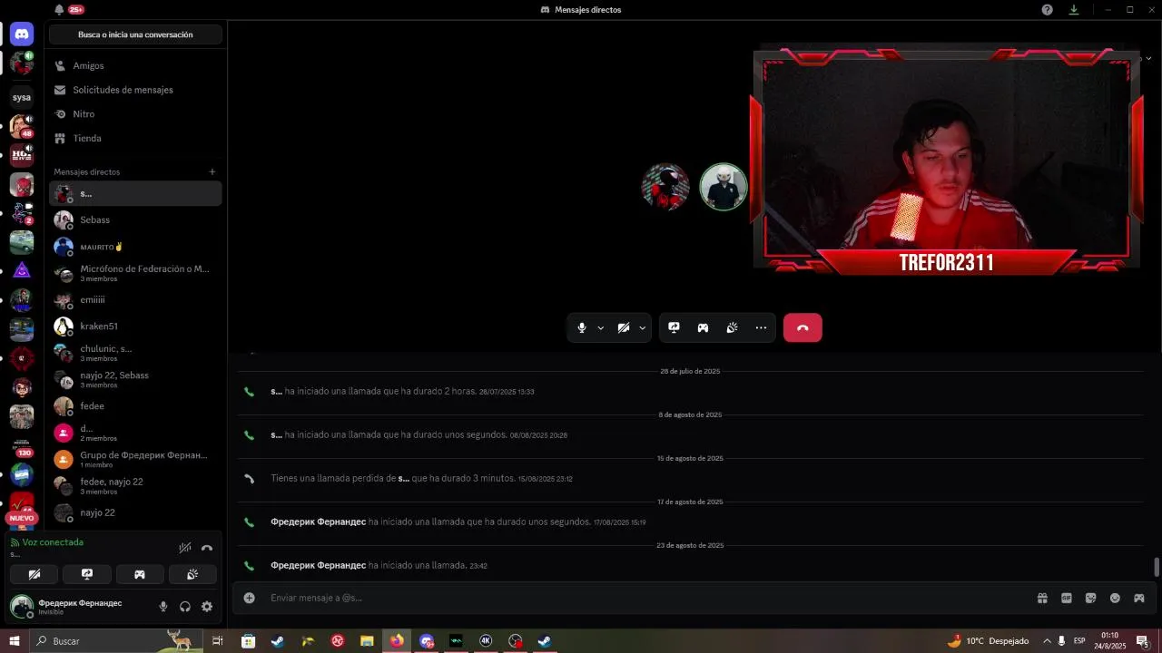Open the apps gamepad icon in message bar
Image resolution: width=1162 pixels, height=653 pixels.
point(1138,598)
